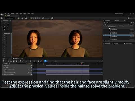Toggle visibility eye of highlighted Outliner row
The height and width of the screenshot is (101, 135).
click(x=104, y=35)
